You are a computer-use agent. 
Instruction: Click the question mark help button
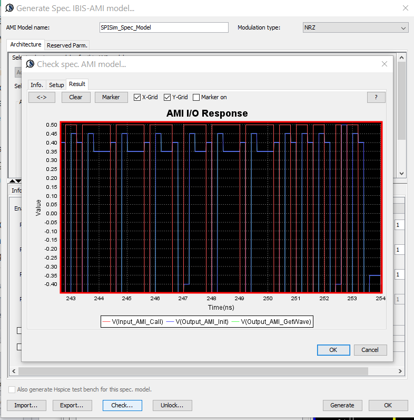(376, 97)
